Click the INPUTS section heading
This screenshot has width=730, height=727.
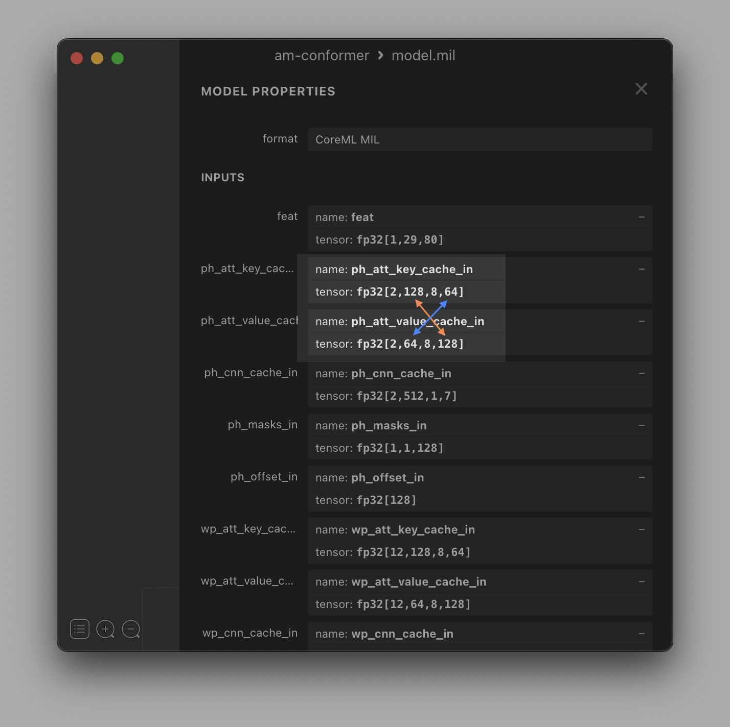coord(223,177)
